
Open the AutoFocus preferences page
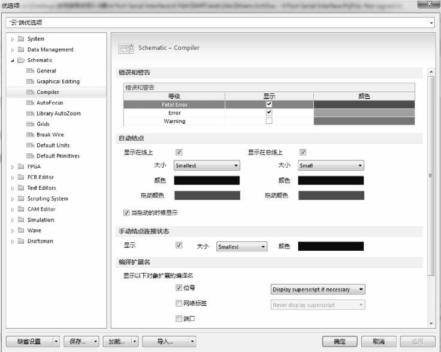[50, 103]
